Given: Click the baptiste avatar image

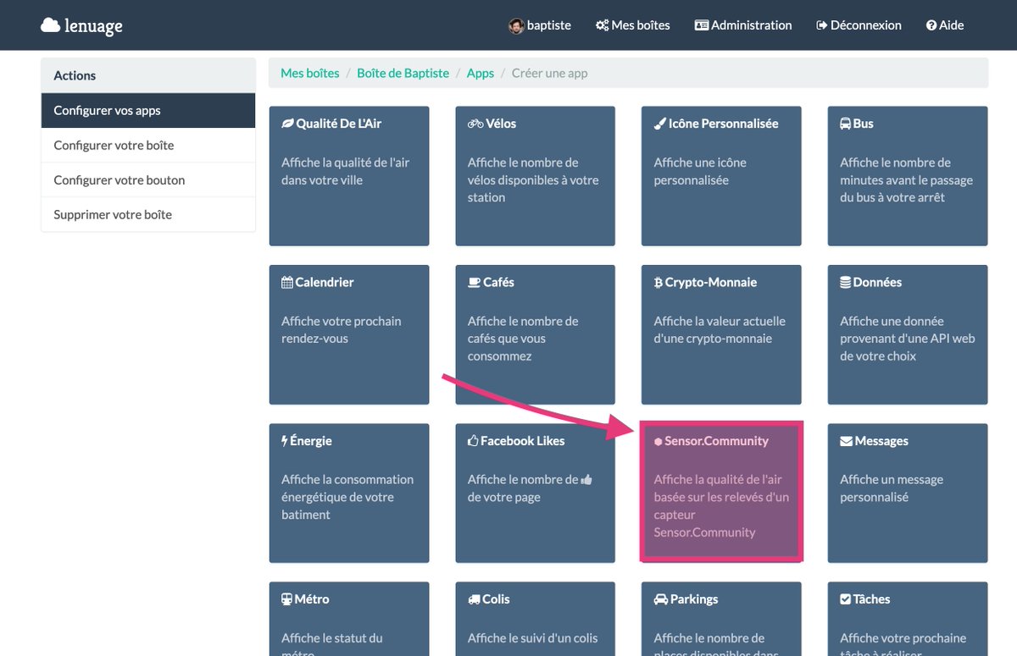Looking at the screenshot, I should (515, 25).
